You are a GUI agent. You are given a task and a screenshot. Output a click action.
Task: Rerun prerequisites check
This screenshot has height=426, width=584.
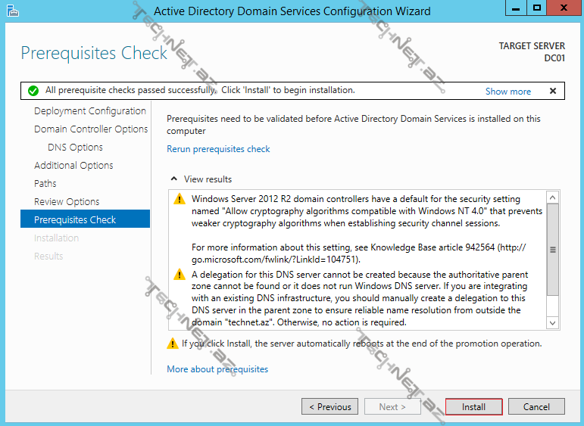point(218,149)
